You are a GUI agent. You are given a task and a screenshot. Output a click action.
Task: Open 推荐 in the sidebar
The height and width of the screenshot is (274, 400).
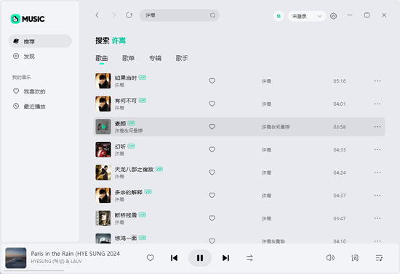point(40,41)
